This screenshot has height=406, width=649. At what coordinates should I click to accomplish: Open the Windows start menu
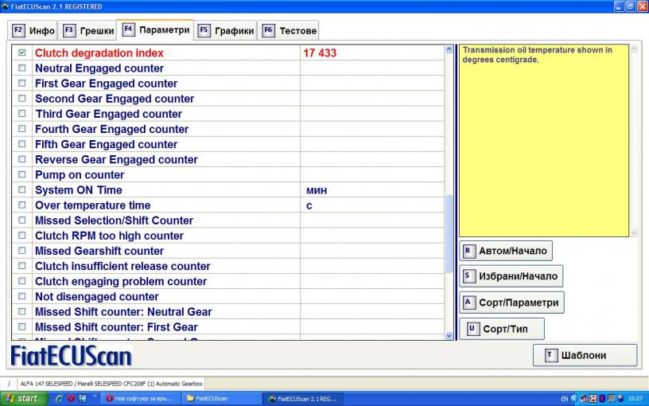coord(22,398)
